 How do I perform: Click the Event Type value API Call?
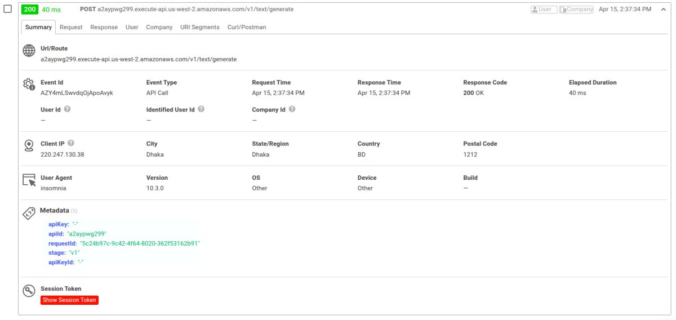point(157,93)
